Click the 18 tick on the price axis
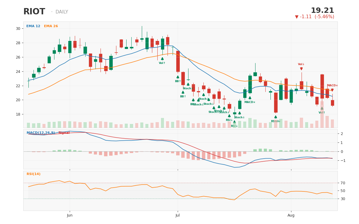 pos(18,114)
